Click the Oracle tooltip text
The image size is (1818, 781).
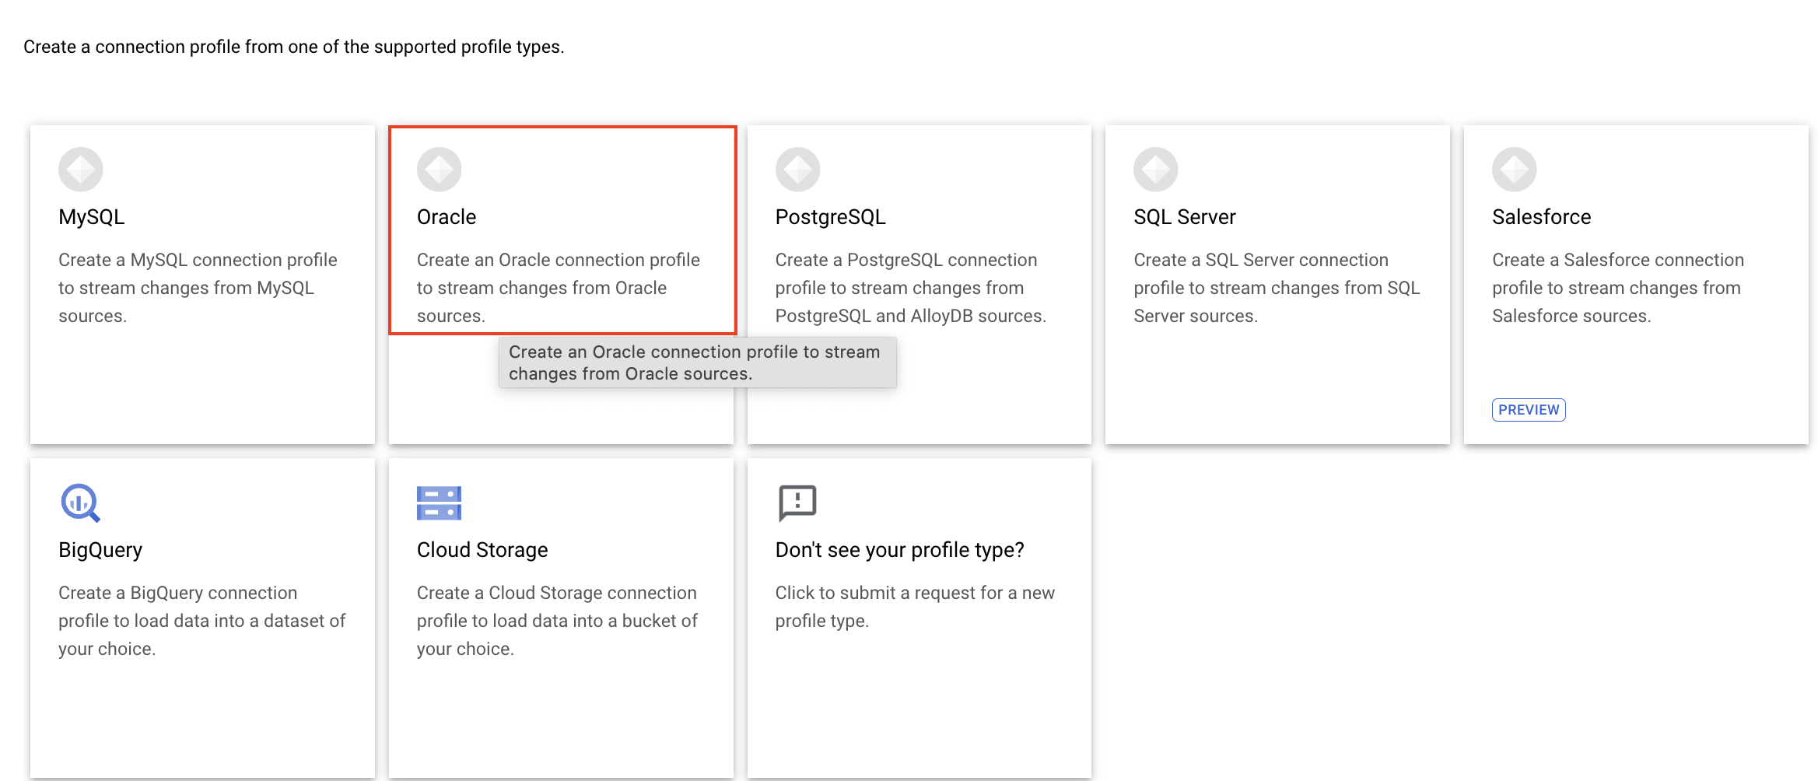point(694,362)
